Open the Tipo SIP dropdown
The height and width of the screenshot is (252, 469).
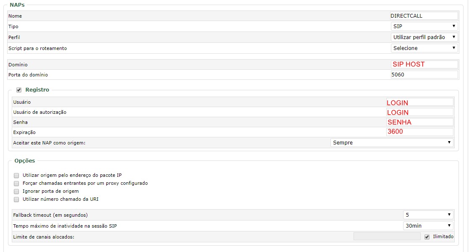coord(424,26)
